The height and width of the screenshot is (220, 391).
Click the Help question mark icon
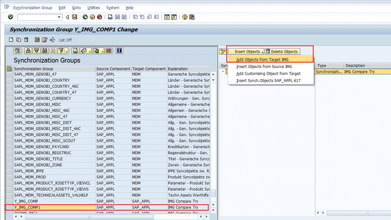tap(184, 17)
